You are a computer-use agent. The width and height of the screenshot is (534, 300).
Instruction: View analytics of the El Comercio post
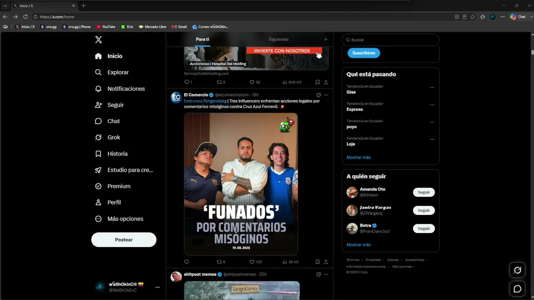click(291, 262)
